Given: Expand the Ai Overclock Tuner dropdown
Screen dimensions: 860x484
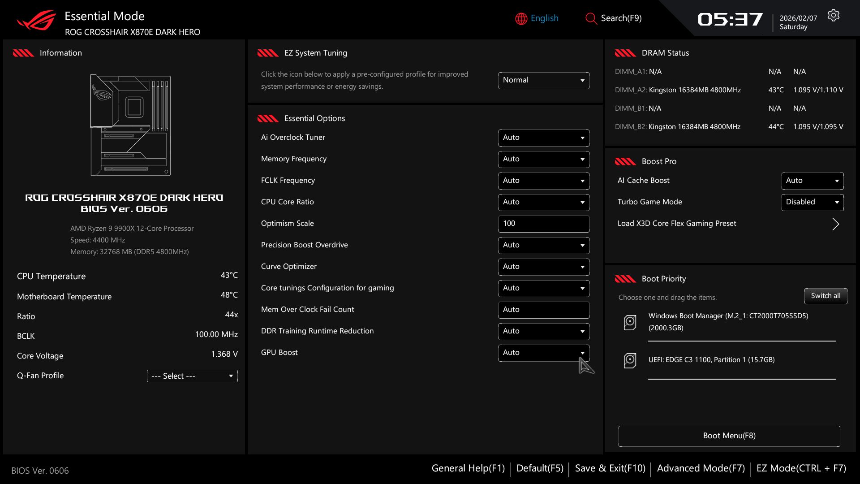Looking at the screenshot, I should pyautogui.click(x=543, y=138).
